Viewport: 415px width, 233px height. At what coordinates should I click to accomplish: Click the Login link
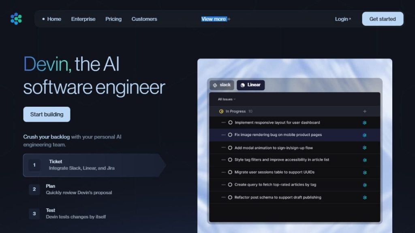point(343,19)
